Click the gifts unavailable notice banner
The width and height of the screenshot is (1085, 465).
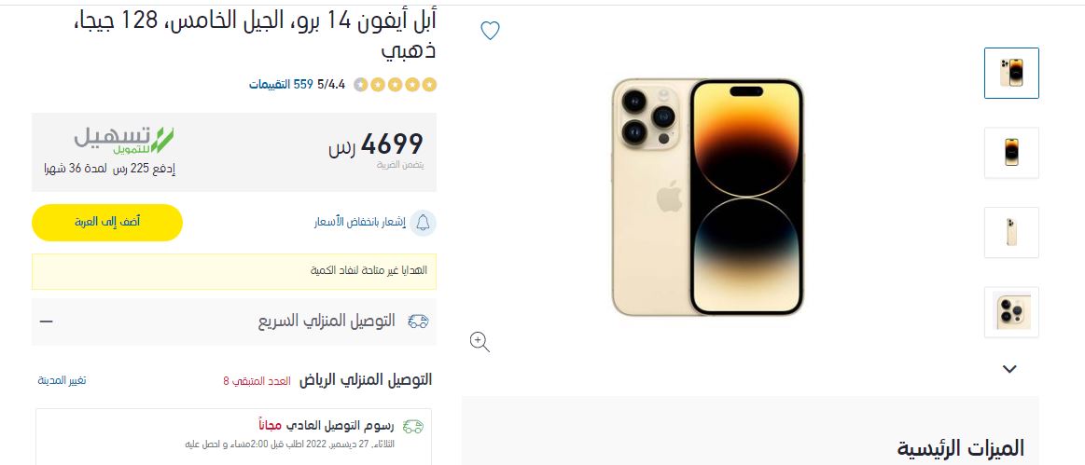tap(234, 271)
